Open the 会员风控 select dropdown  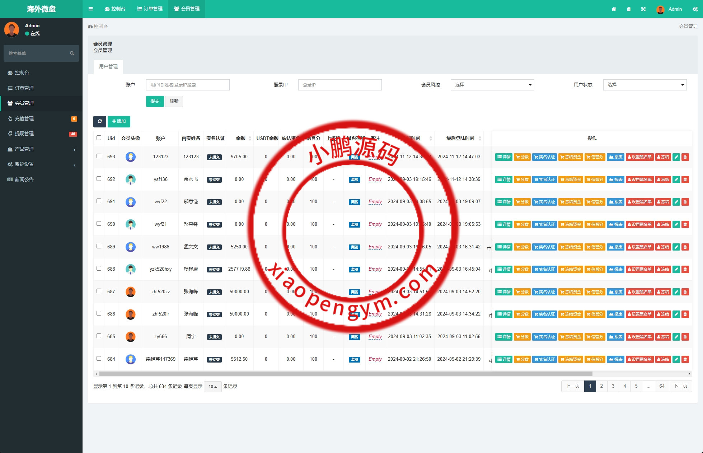pyautogui.click(x=492, y=85)
